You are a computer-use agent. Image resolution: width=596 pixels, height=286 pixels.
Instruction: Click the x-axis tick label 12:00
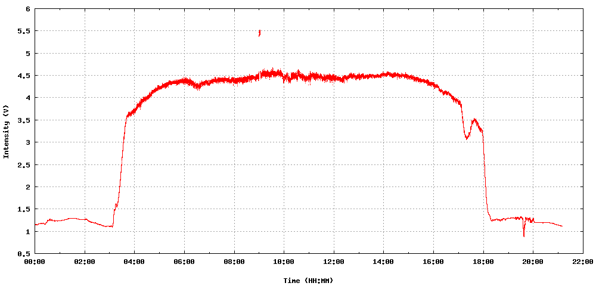point(334,262)
